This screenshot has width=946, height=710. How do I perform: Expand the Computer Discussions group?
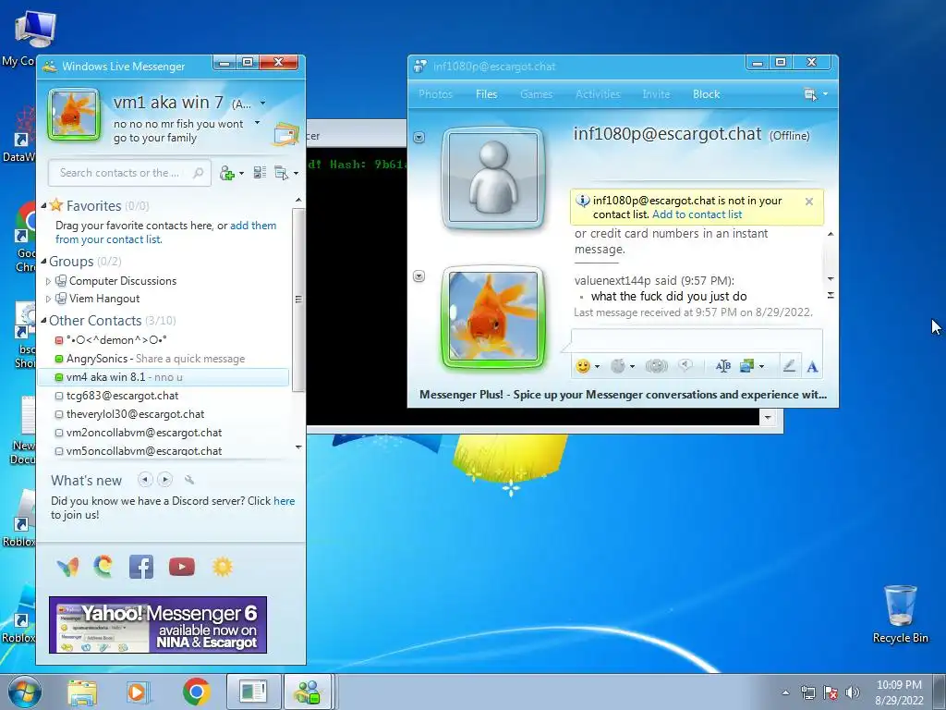click(x=48, y=281)
